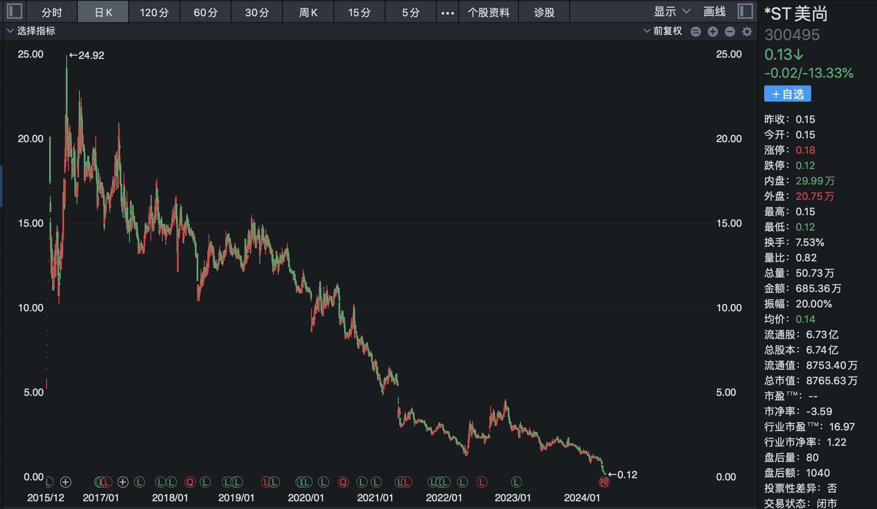Switch to the 分时 tab

coord(52,12)
